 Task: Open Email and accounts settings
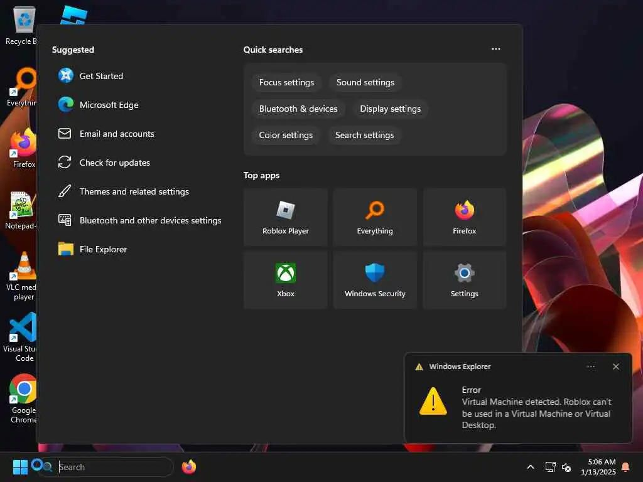106,134
